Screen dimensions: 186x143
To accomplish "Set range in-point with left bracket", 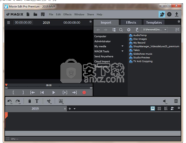I will click(14, 93).
